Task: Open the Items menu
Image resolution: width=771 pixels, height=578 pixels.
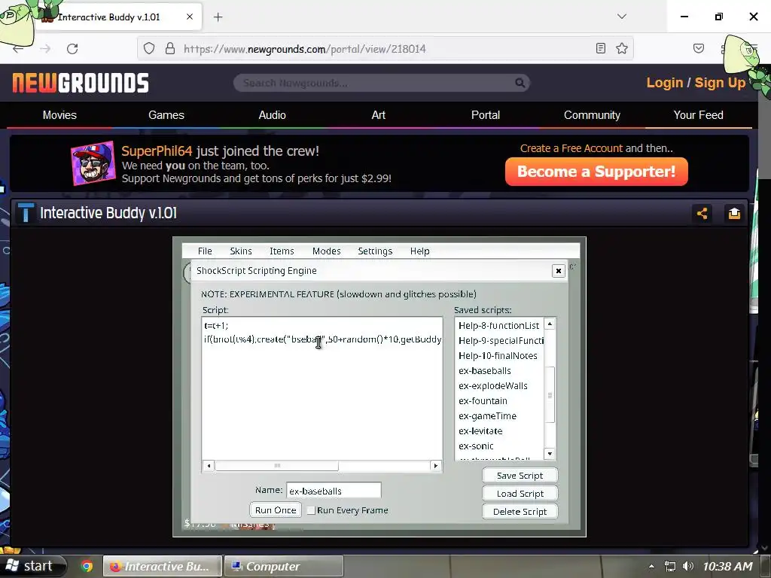Action: (x=282, y=251)
